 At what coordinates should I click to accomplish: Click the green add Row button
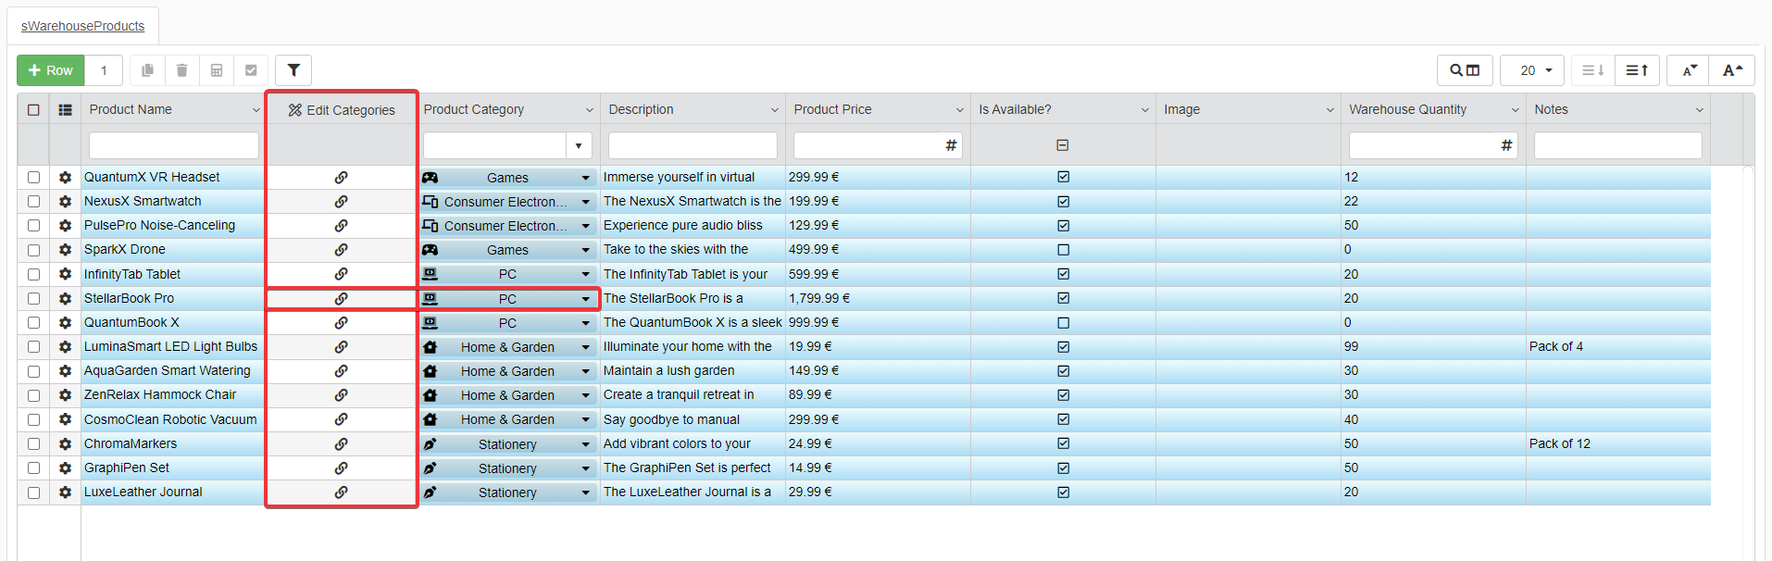point(51,70)
